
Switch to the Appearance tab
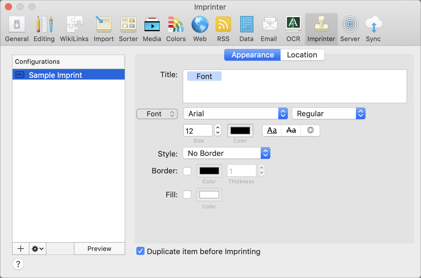pyautogui.click(x=253, y=55)
